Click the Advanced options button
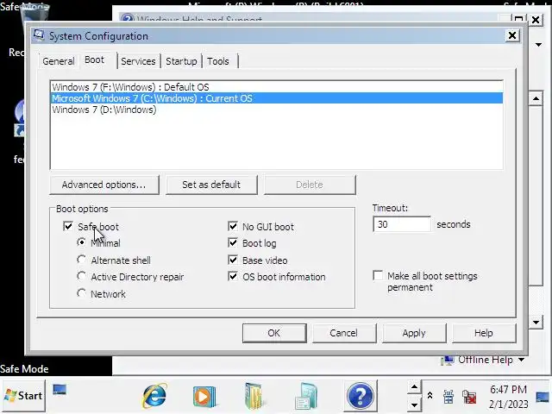The image size is (552, 414). point(104,185)
